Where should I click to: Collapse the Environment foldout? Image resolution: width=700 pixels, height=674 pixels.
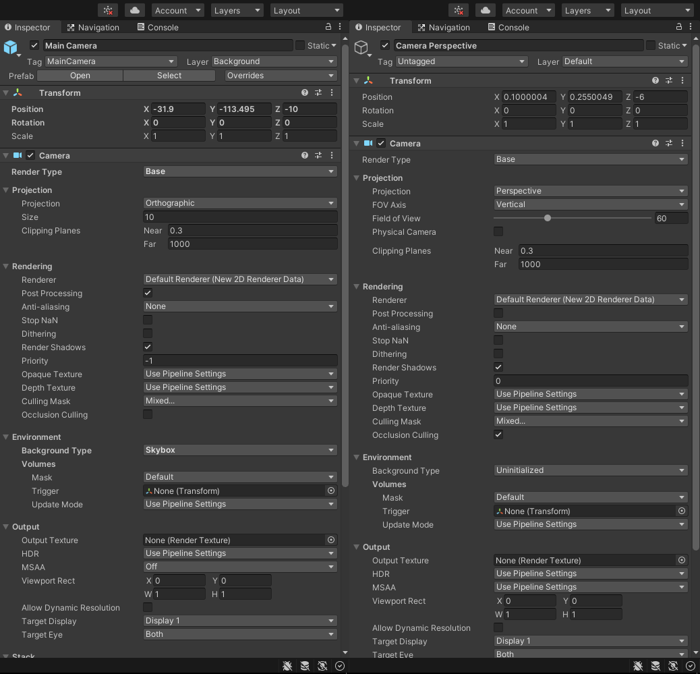click(5, 437)
